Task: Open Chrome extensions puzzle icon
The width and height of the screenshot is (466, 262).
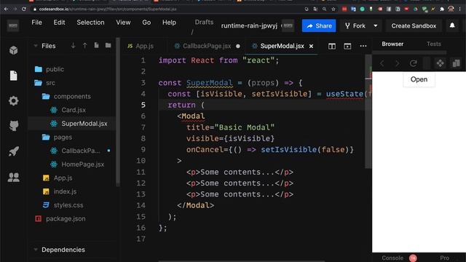Action: (x=442, y=9)
